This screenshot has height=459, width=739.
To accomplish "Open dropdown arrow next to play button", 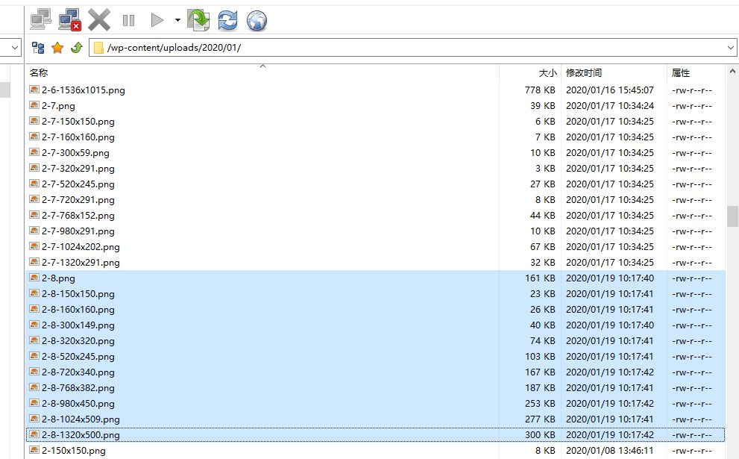I will [177, 20].
